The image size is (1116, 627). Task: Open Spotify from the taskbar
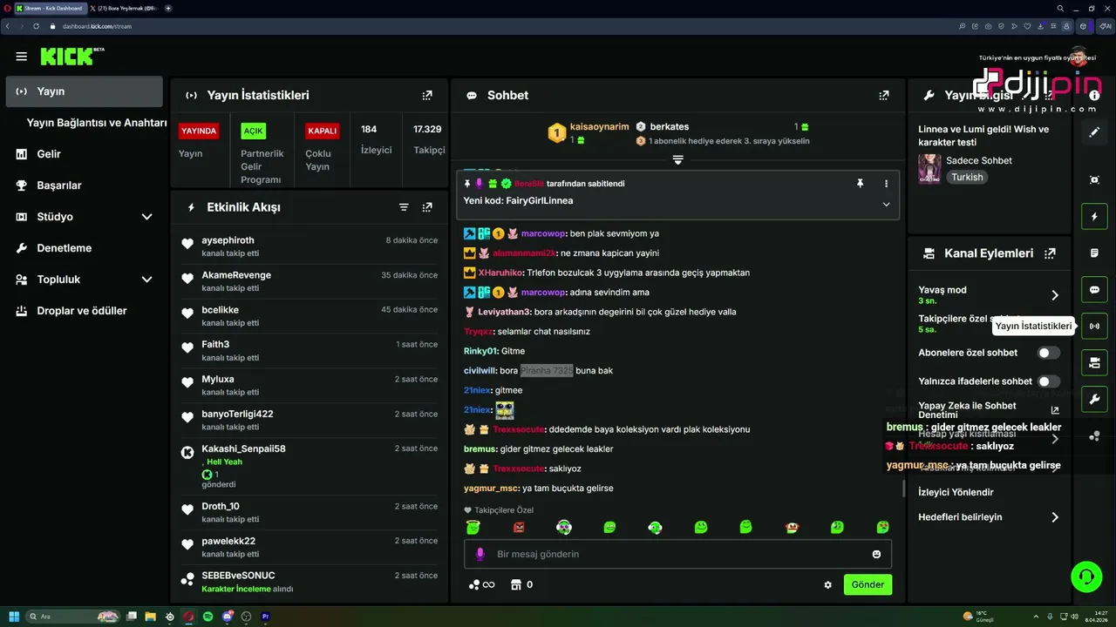208,617
